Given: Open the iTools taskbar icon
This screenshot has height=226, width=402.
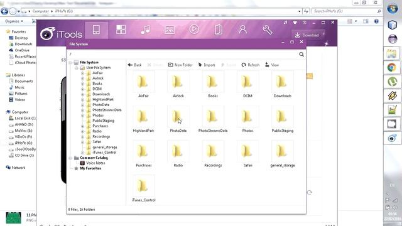Looking at the screenshot, I should tap(391, 139).
